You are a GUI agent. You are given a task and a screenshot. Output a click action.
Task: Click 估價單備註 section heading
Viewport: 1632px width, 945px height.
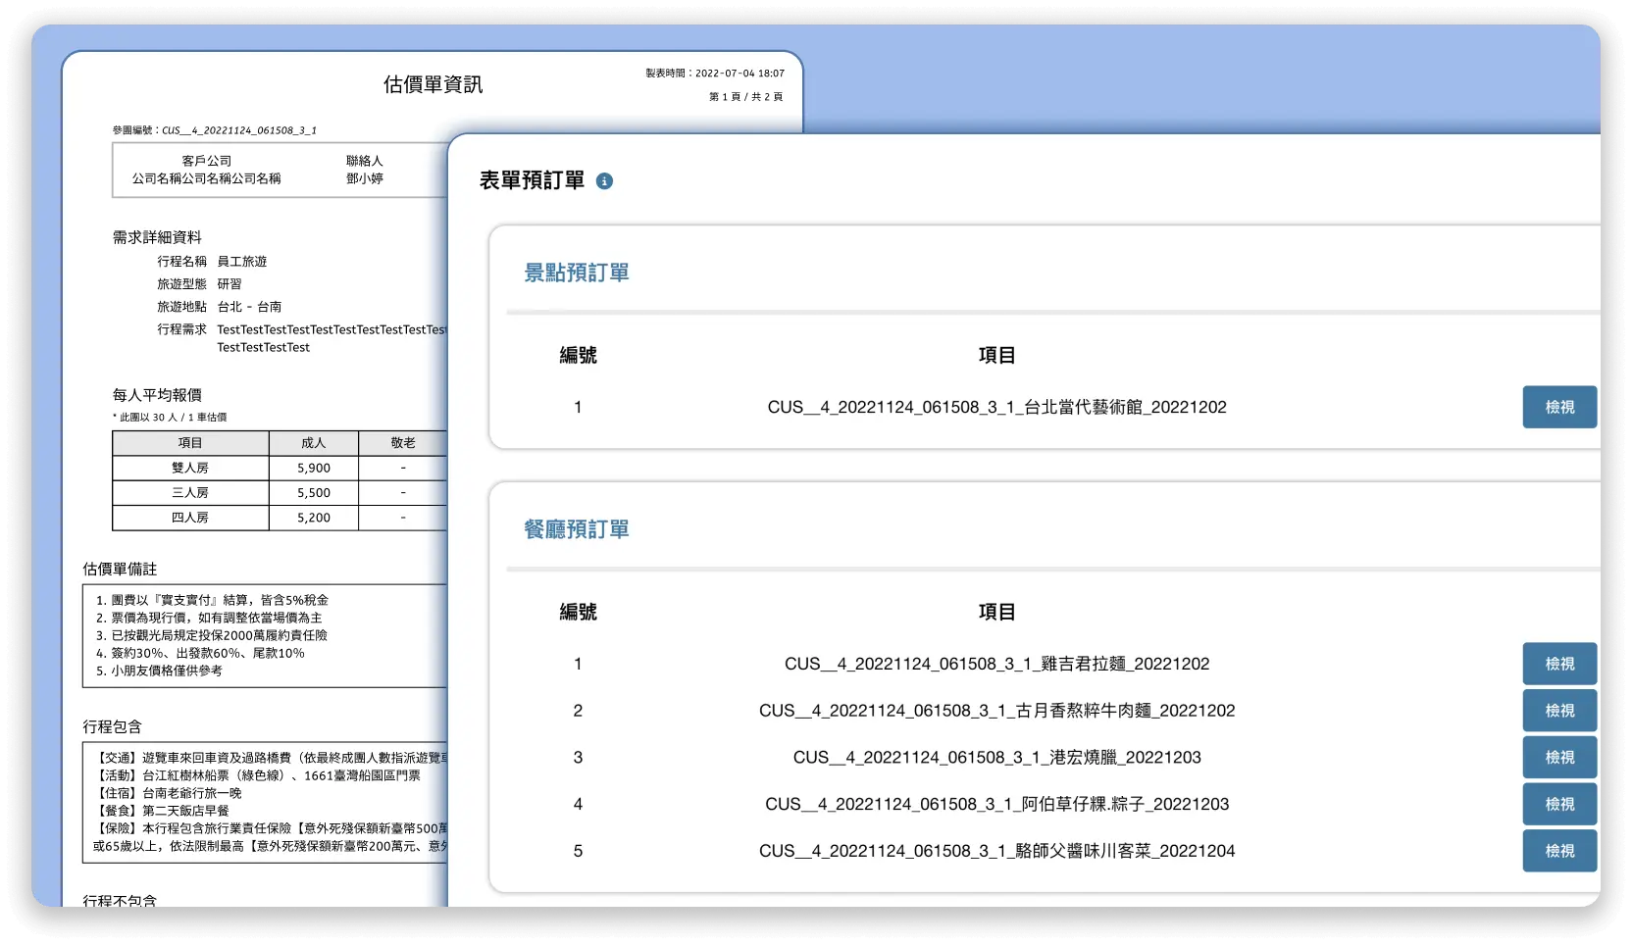coord(120,569)
